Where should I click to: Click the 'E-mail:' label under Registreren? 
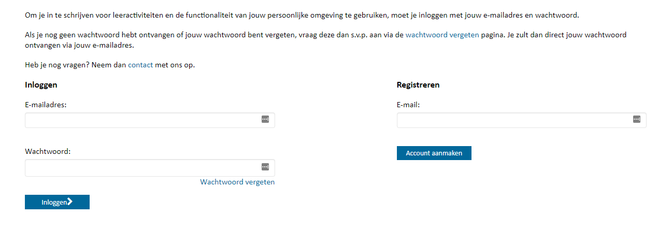pos(408,105)
